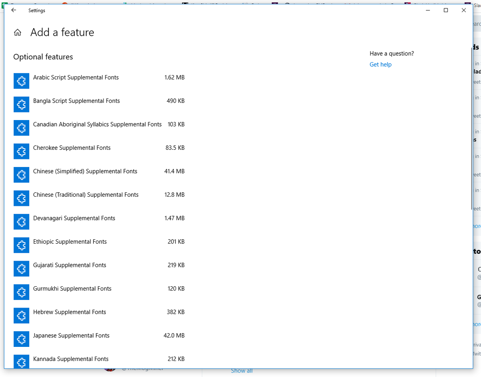
Task: Click the Gujarati Supplemental Fonts feature icon
Action: click(x=21, y=269)
